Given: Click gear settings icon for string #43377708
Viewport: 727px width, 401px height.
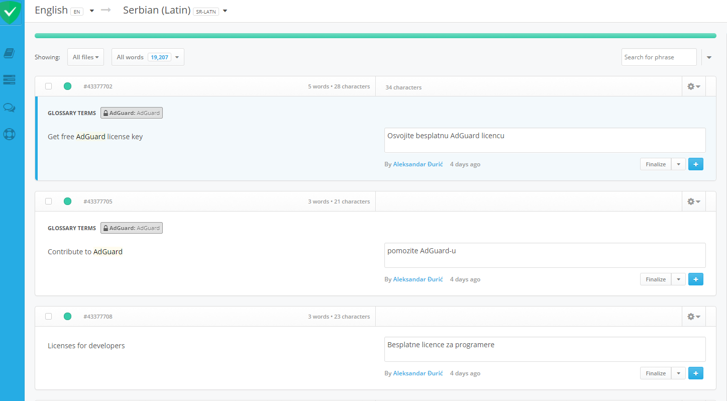Looking at the screenshot, I should point(694,317).
